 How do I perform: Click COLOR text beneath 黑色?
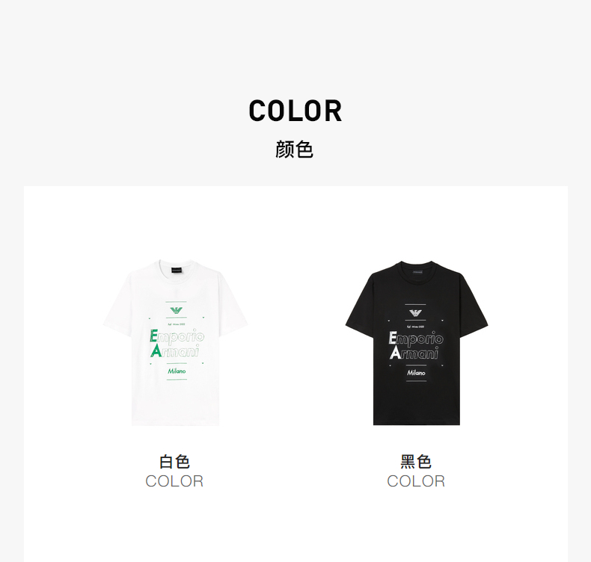click(x=416, y=481)
